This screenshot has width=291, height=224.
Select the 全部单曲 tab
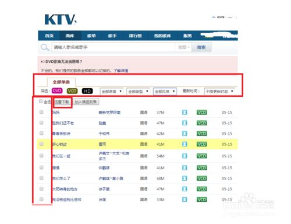61,82
